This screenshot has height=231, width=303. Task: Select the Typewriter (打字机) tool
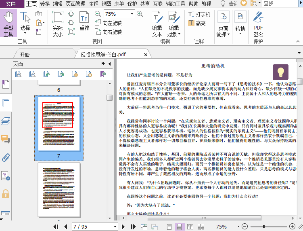pos(199,14)
